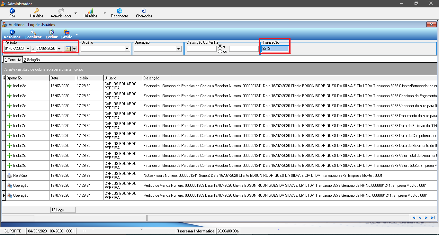
Task: Select the 'e' radio button
Action: pyautogui.click(x=220, y=46)
